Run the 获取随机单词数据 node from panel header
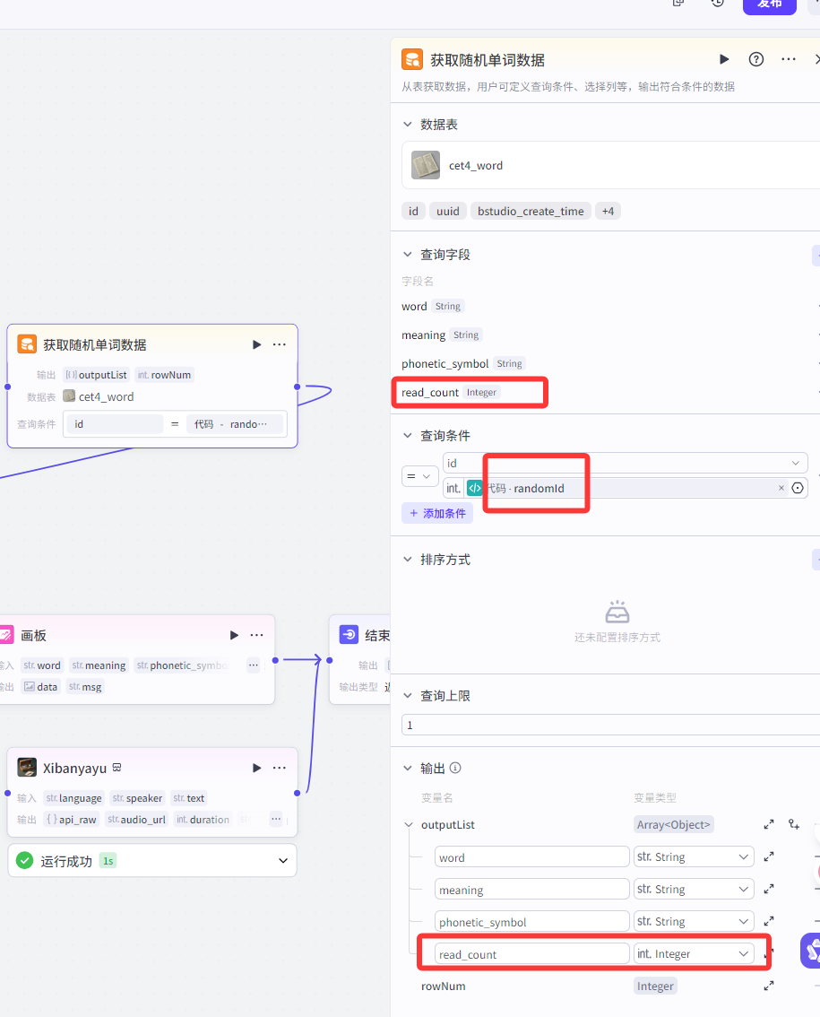The width and height of the screenshot is (820, 1017). (724, 59)
